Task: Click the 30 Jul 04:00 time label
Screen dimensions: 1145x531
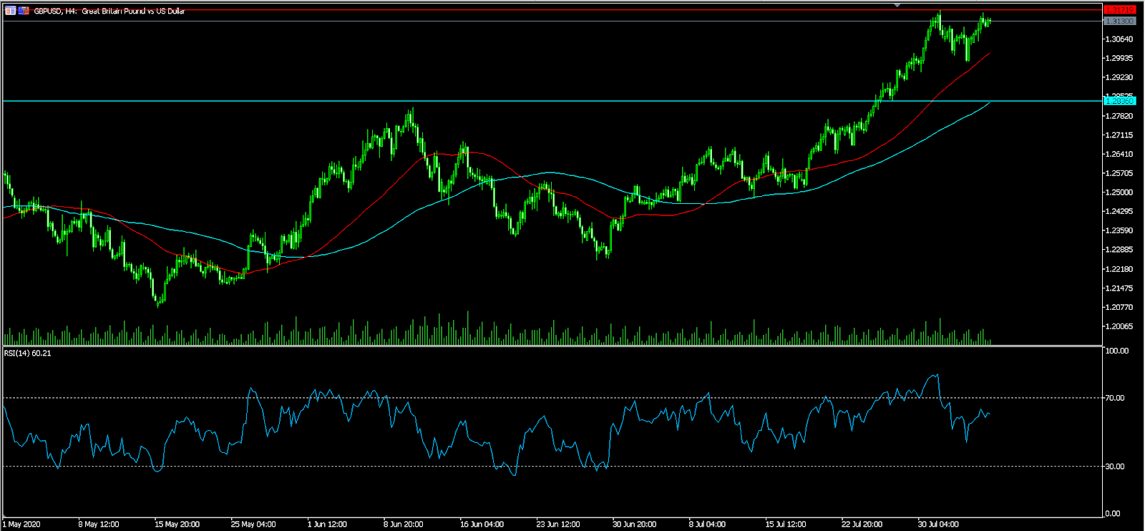Action: pyautogui.click(x=938, y=525)
